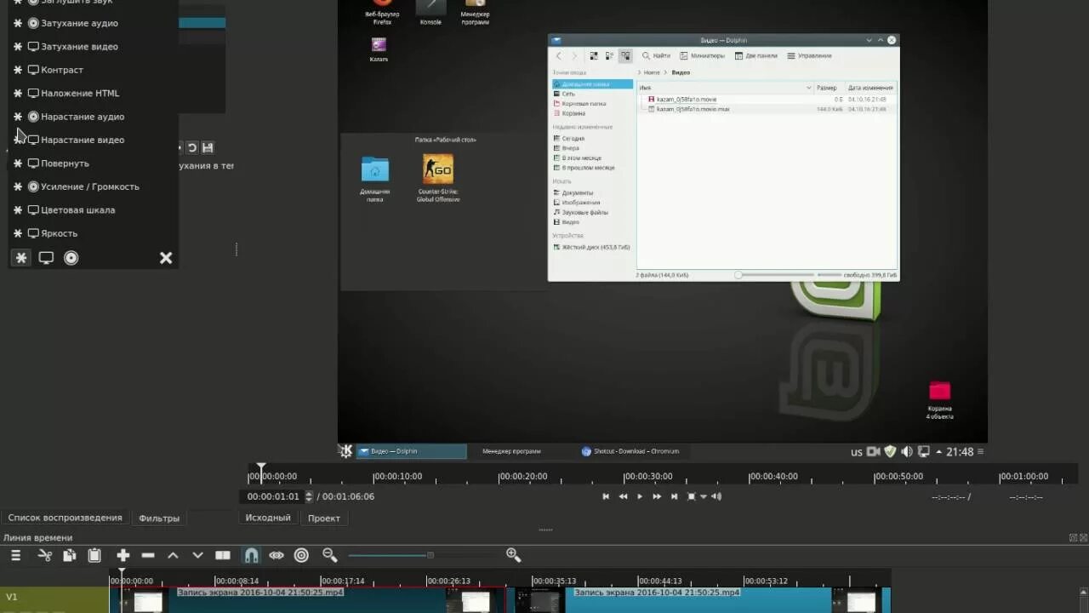
Task: Switch to the Исходный tab
Action: 268,518
